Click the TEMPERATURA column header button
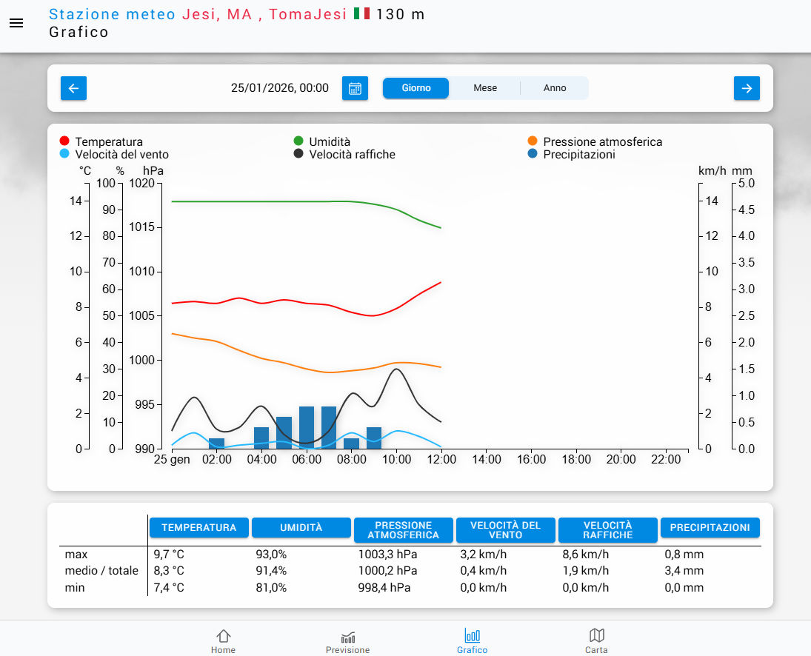This screenshot has width=811, height=656. pyautogui.click(x=199, y=528)
